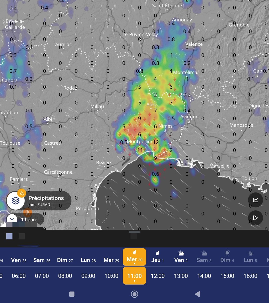
Task: Tap the 0.6 value over the sea
Action: tap(156, 174)
